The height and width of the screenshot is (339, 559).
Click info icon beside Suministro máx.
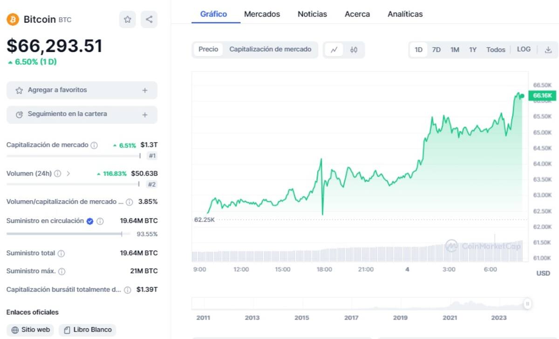(61, 271)
